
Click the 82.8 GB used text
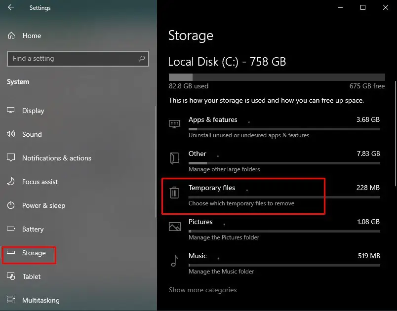[188, 86]
